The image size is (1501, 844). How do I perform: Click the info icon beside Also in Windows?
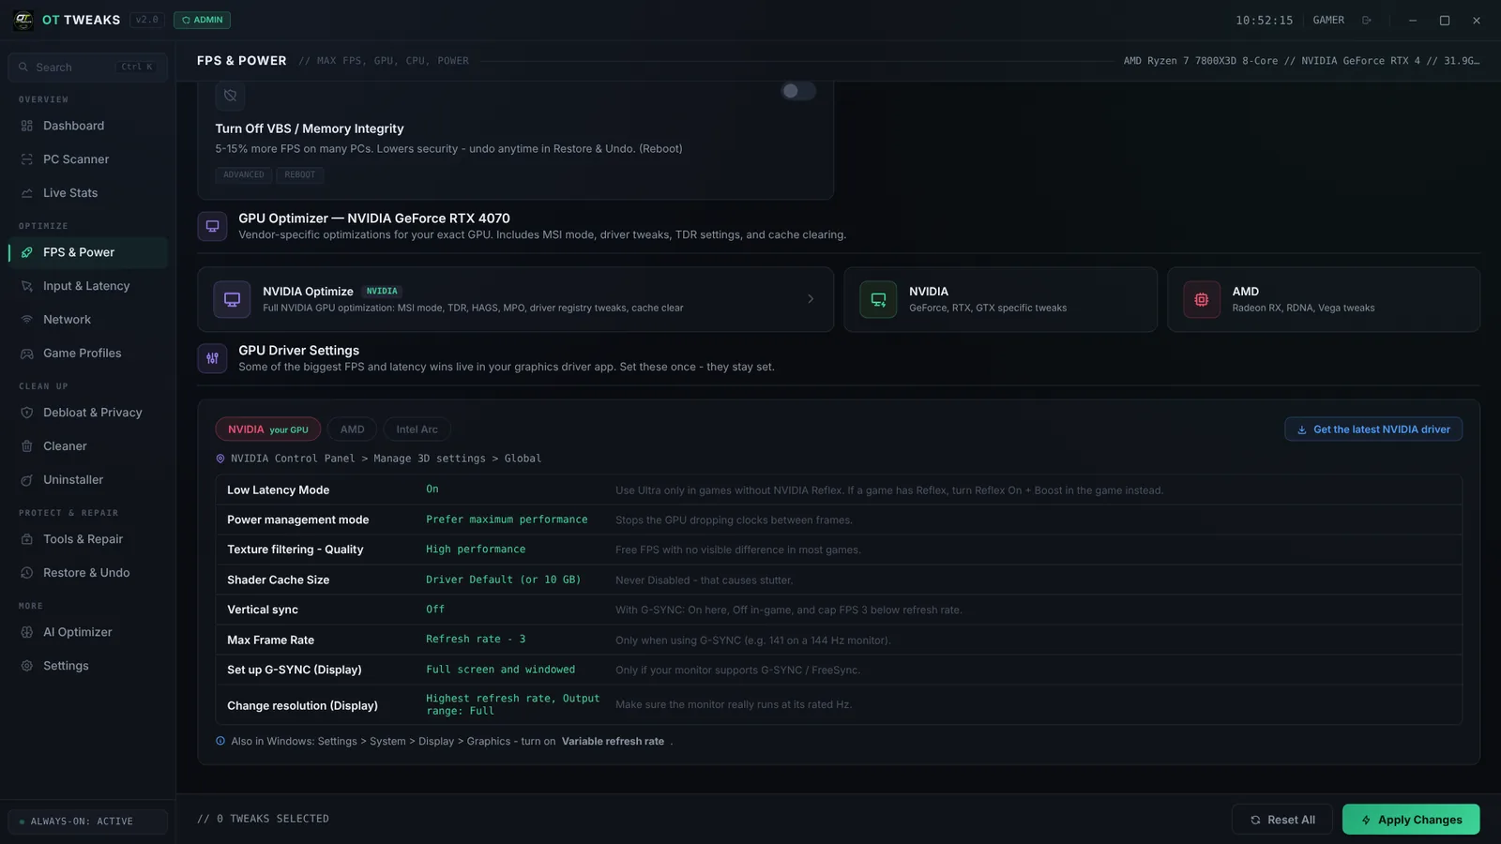coord(220,741)
